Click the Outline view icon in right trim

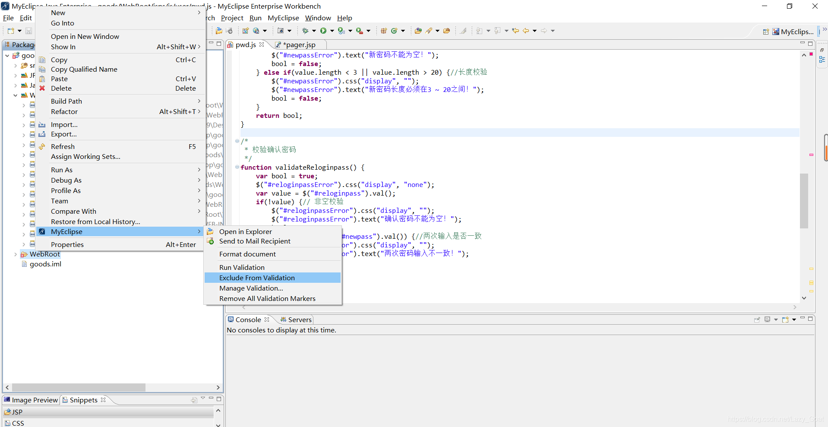click(x=822, y=60)
